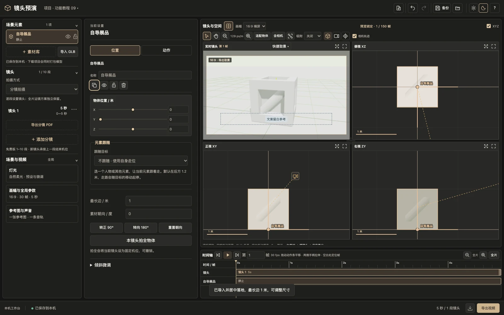This screenshot has height=315, width=504.
Task: Click the 导出视频 button
Action: pyautogui.click(x=488, y=308)
